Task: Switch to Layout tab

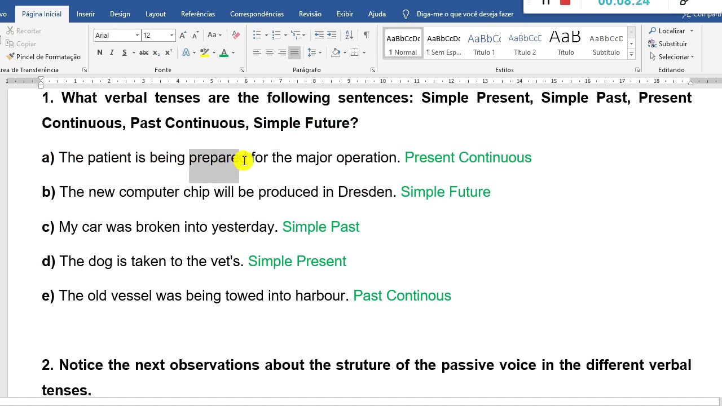Action: tap(156, 14)
